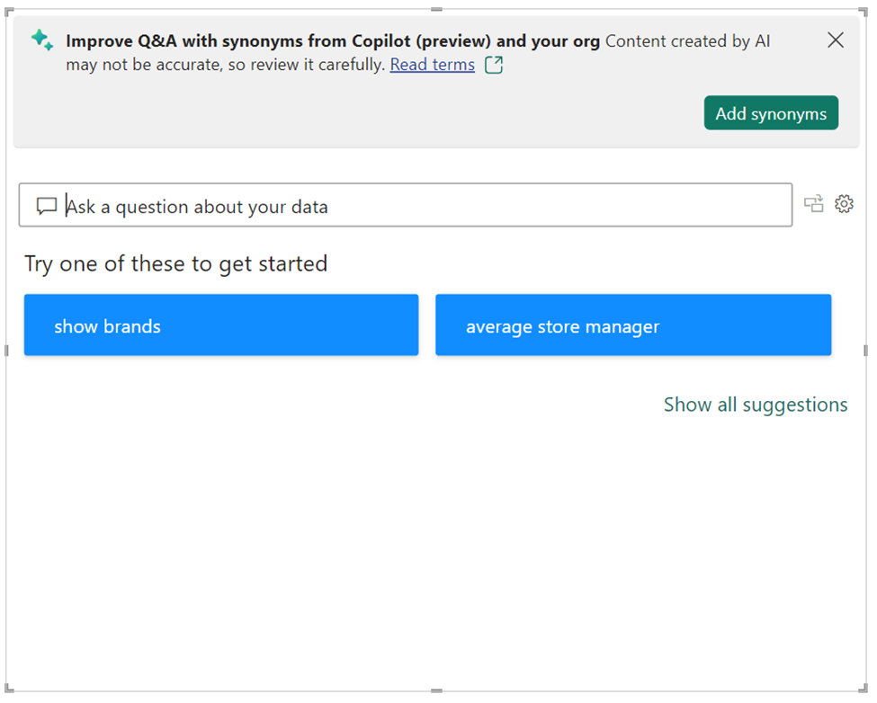Dismiss the synonyms banner with the X
The image size is (877, 703).
coord(835,40)
